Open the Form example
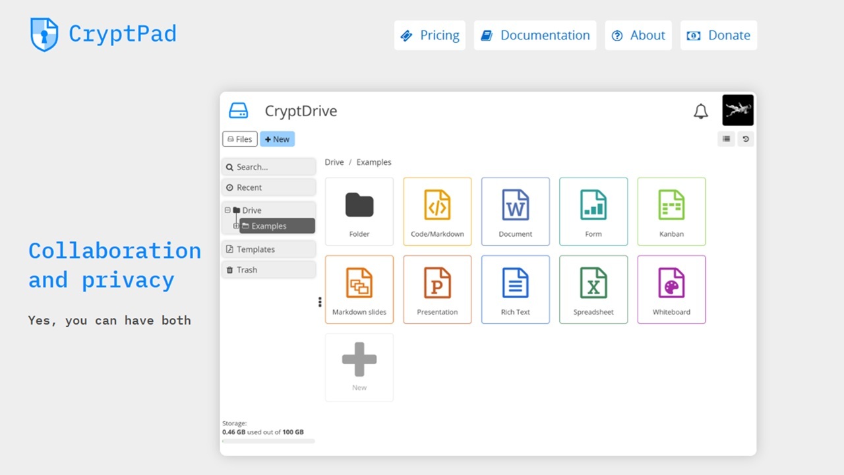The height and width of the screenshot is (475, 844). point(593,211)
